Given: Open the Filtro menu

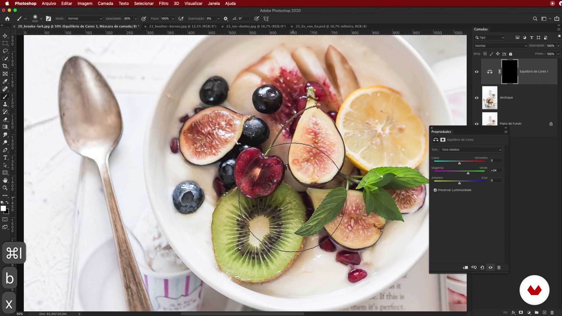Looking at the screenshot, I should [163, 4].
